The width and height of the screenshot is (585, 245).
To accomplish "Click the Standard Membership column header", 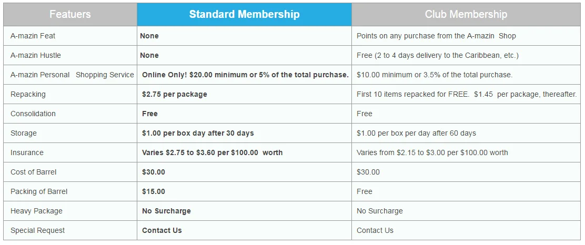I will [x=244, y=14].
